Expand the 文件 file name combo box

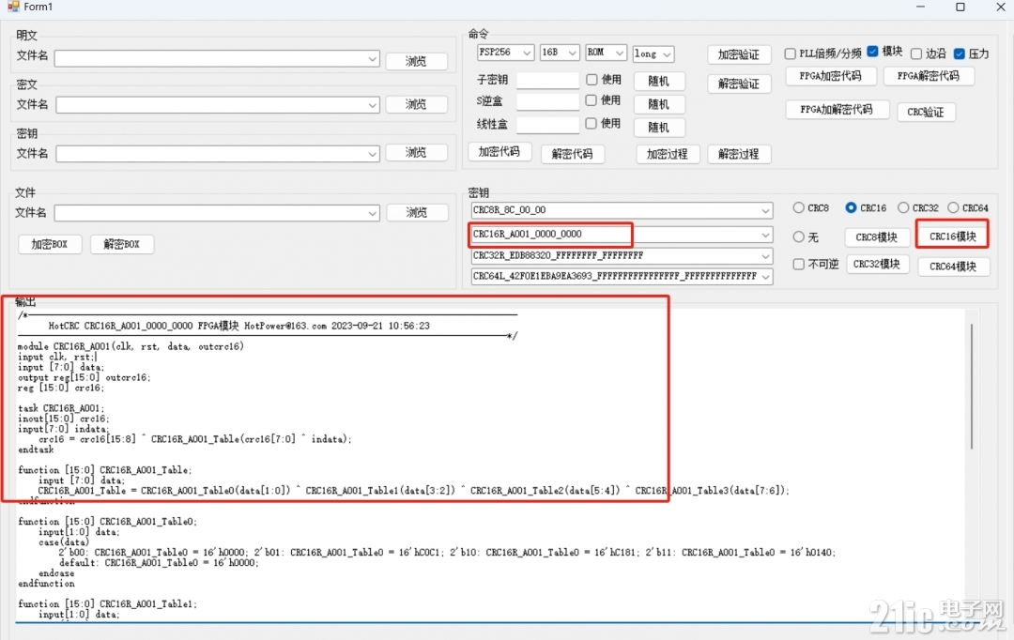coord(373,213)
